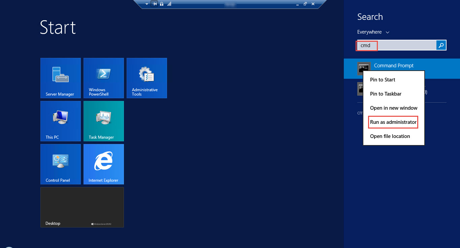The image size is (460, 248).
Task: Start Internet Explorer from its tile
Action: click(x=103, y=164)
